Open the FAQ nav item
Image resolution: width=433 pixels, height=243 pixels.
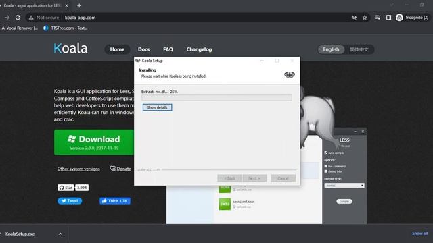pyautogui.click(x=168, y=49)
